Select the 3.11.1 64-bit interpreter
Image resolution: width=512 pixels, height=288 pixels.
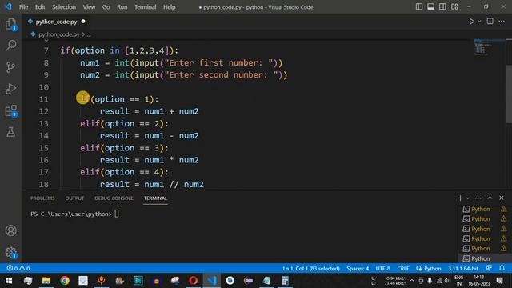pyautogui.click(x=462, y=269)
